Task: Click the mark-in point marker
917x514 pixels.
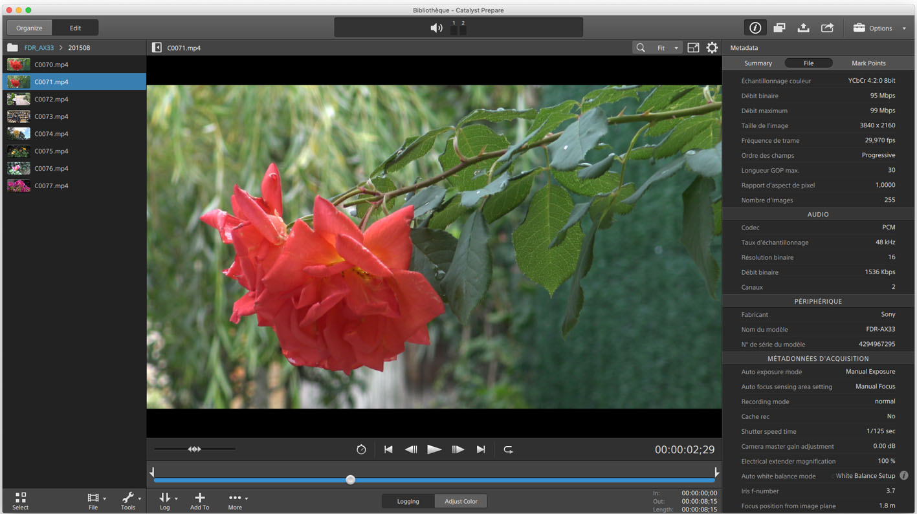Action: 152,473
